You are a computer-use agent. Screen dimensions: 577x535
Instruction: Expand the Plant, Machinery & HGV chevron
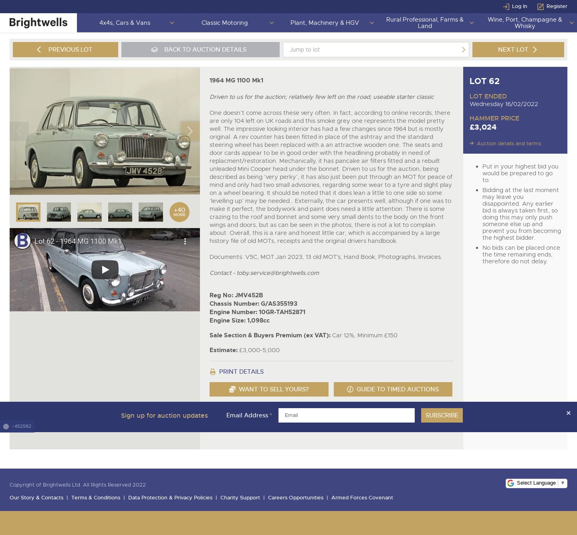tap(372, 23)
